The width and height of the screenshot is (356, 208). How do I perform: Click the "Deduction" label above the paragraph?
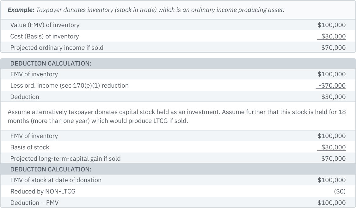(25, 97)
